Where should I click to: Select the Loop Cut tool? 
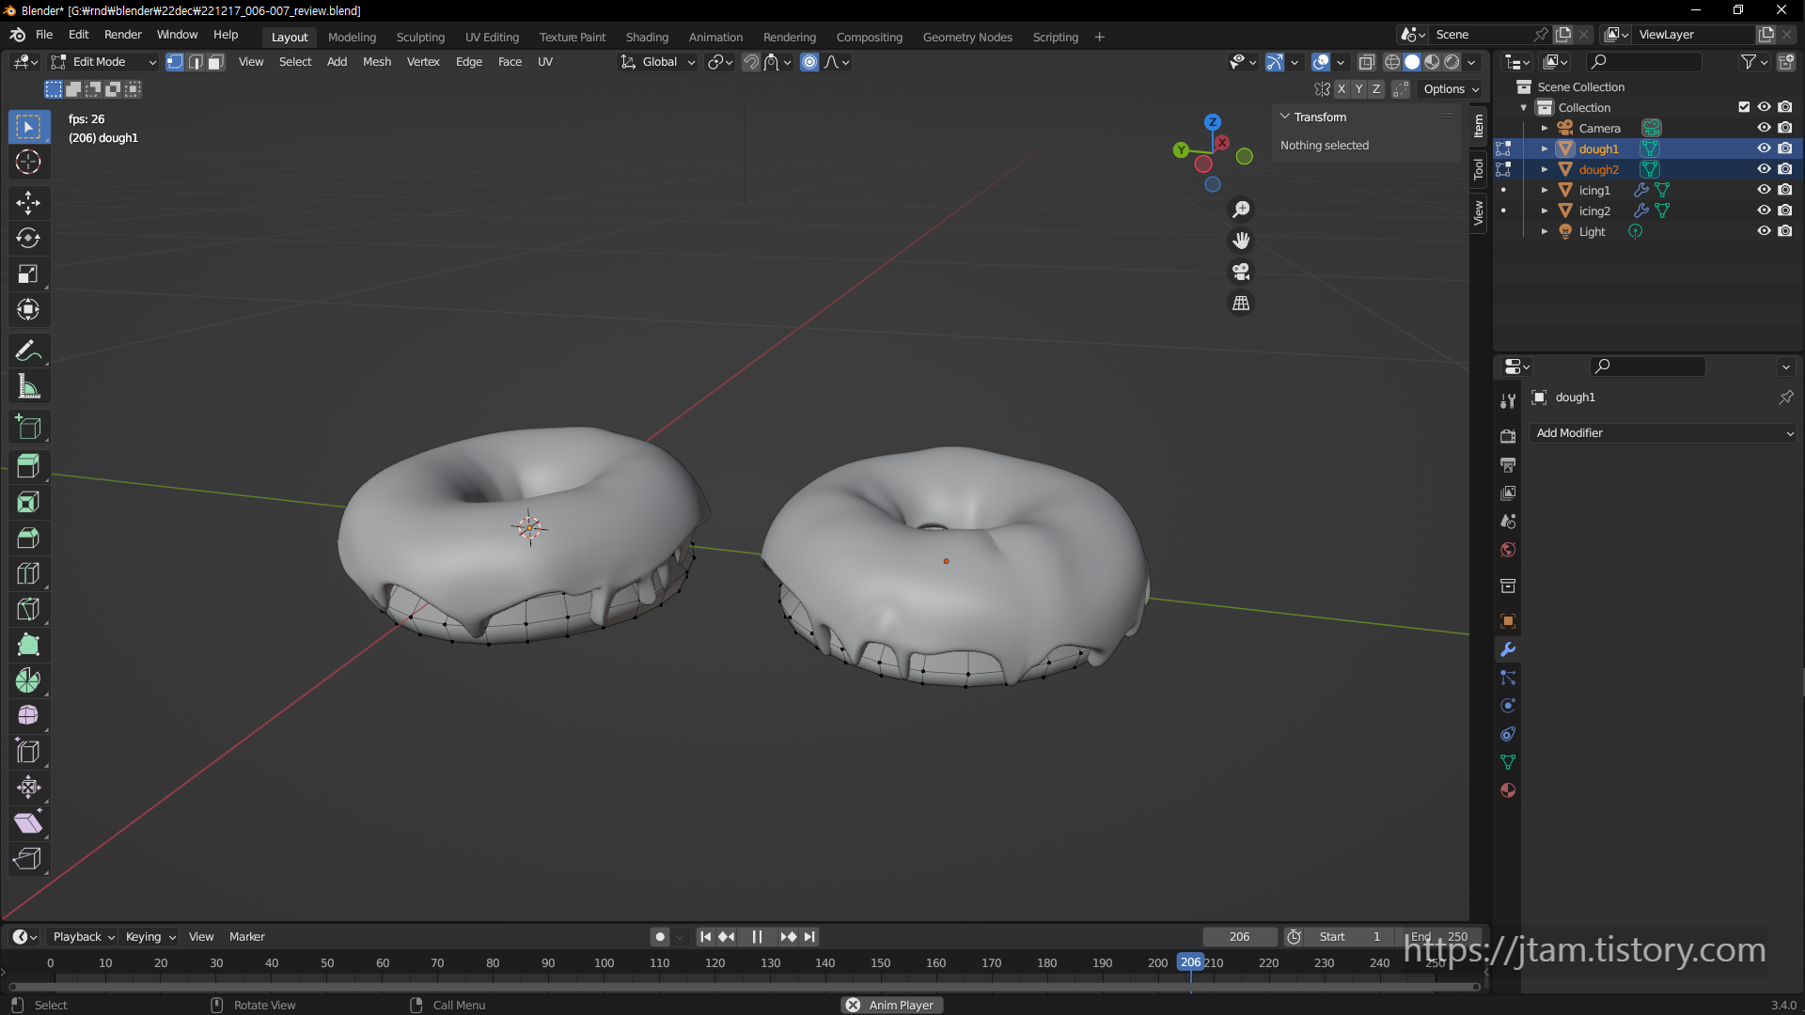coord(28,573)
